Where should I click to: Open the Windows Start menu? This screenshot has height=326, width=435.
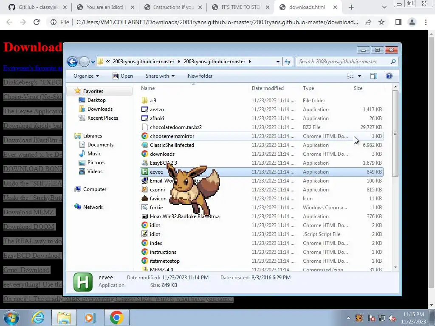[x=11, y=318]
